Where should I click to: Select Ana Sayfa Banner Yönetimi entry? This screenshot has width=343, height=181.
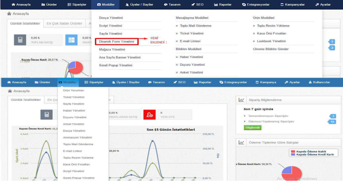pyautogui.click(x=120, y=57)
